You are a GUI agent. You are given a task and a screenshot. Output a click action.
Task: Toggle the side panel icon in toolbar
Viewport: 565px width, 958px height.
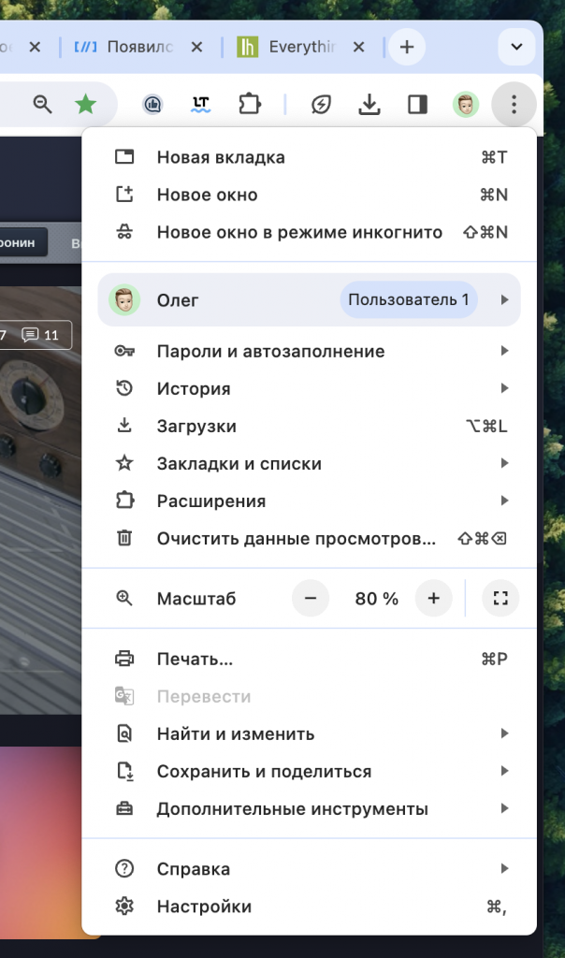tap(418, 105)
